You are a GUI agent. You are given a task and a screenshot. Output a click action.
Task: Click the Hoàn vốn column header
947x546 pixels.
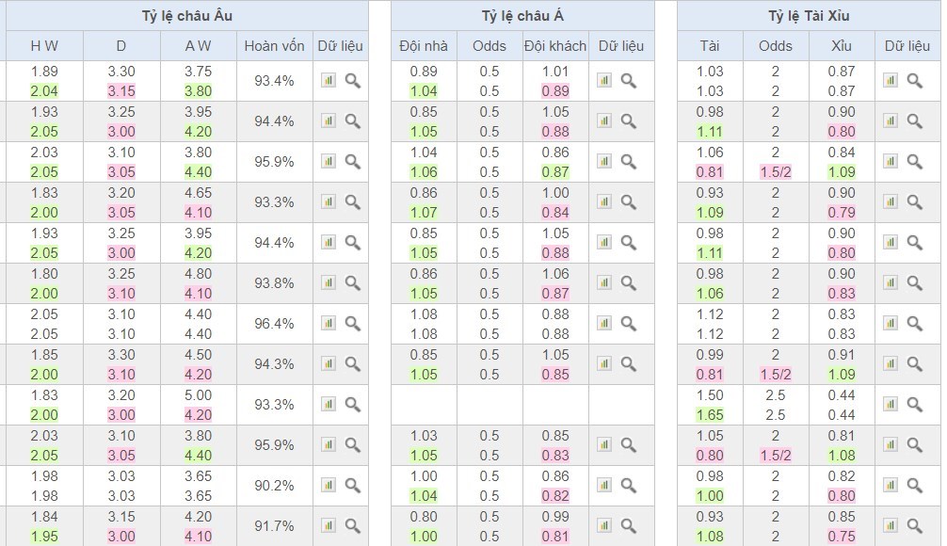pos(274,46)
